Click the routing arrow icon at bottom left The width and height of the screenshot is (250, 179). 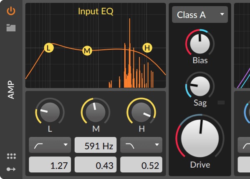pyautogui.click(x=11, y=169)
